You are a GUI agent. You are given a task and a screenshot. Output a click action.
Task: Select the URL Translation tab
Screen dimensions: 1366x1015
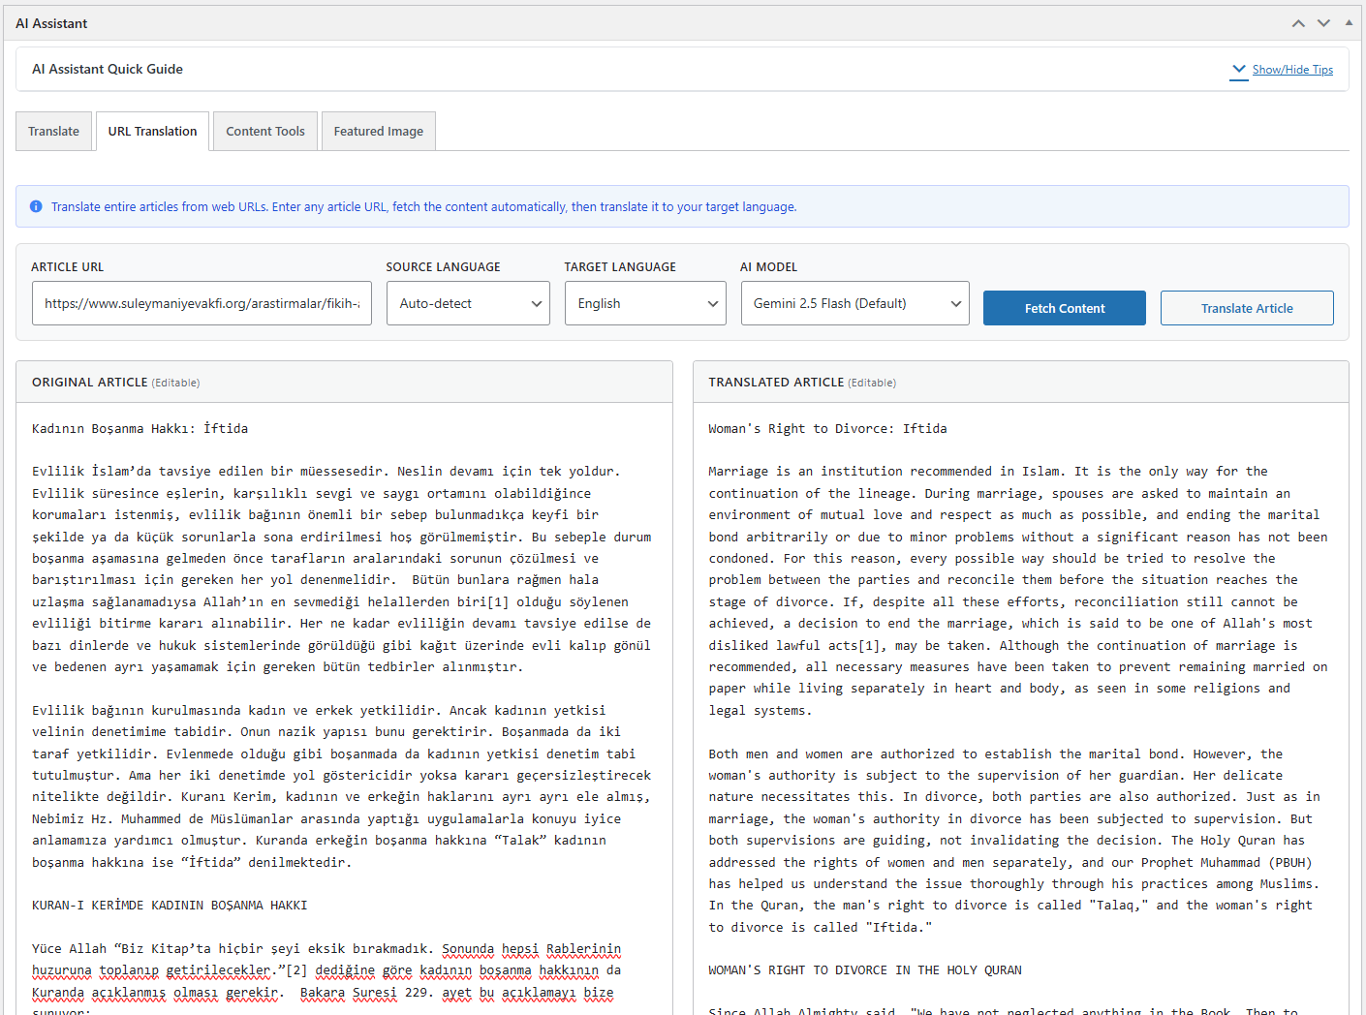click(x=152, y=131)
